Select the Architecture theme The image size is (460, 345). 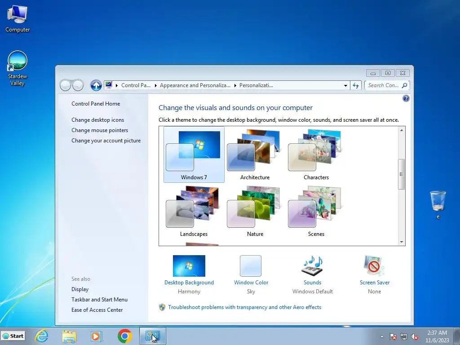255,155
